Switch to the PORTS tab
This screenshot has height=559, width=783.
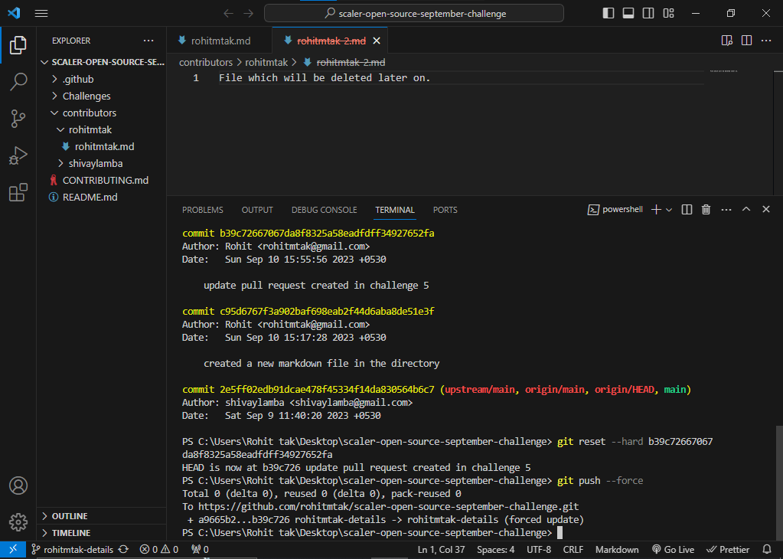445,210
